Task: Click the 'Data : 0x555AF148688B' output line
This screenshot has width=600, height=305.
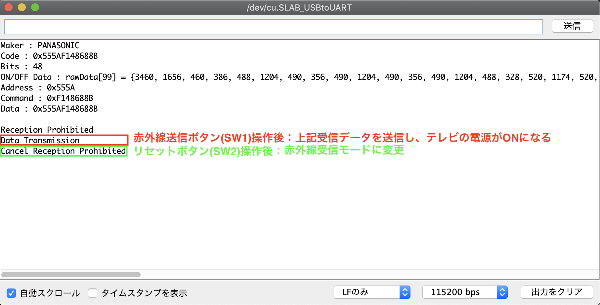Action: 49,109
